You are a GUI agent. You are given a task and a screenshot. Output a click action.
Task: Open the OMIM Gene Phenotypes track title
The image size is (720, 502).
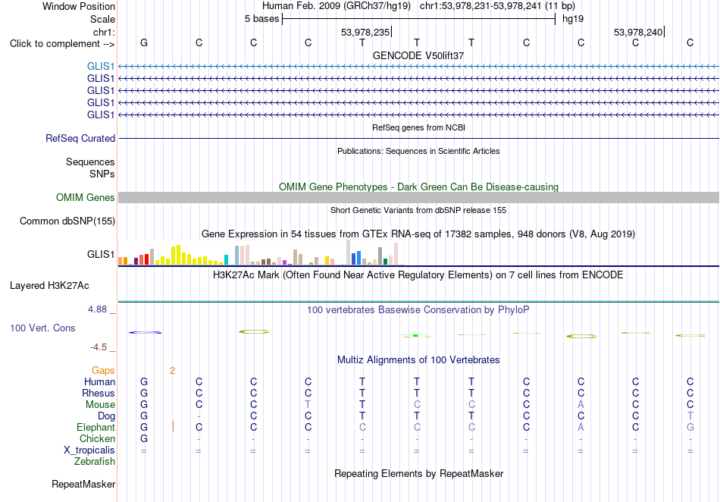pos(418,187)
